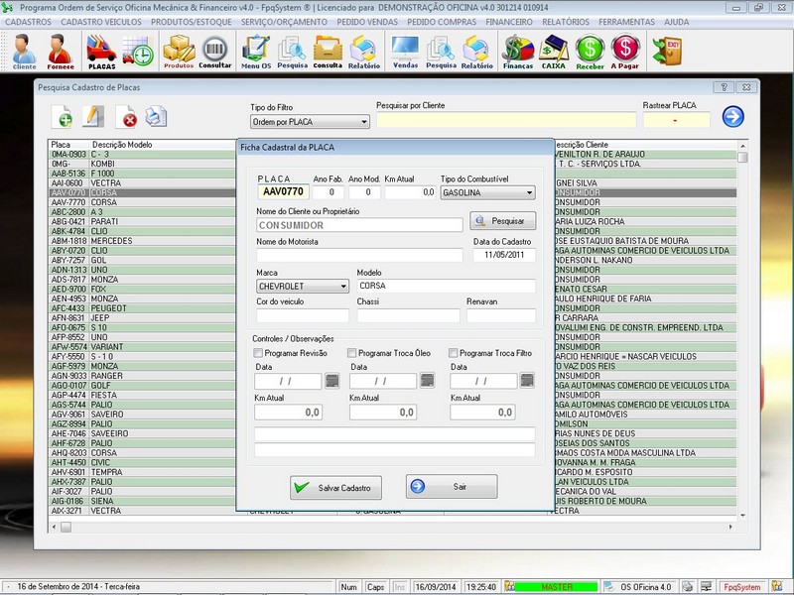Viewport: 794px width, 595px height.
Task: Open the Finanças icon
Action: 518,52
